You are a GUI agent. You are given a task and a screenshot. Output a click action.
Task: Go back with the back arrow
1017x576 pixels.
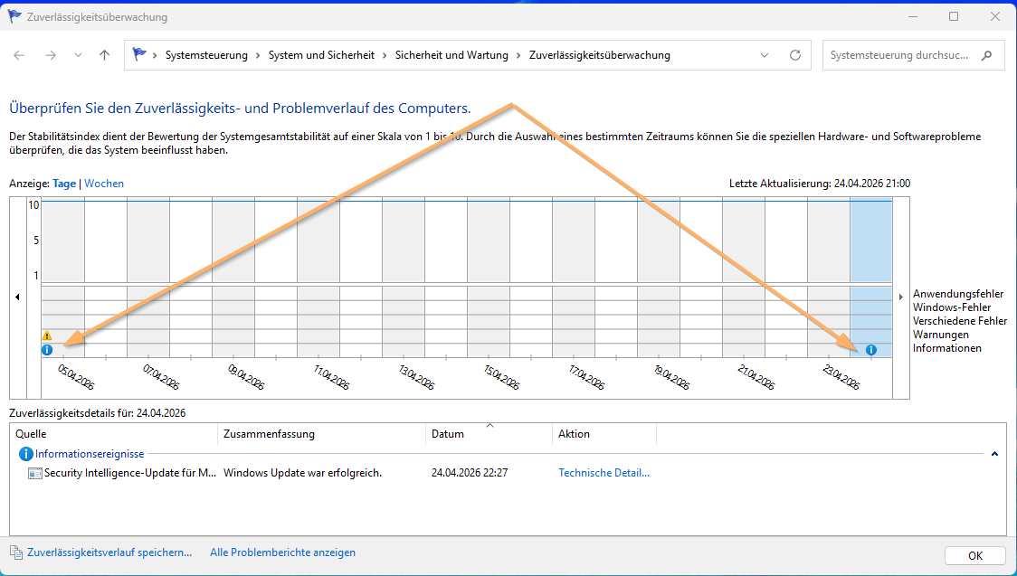[x=19, y=56]
